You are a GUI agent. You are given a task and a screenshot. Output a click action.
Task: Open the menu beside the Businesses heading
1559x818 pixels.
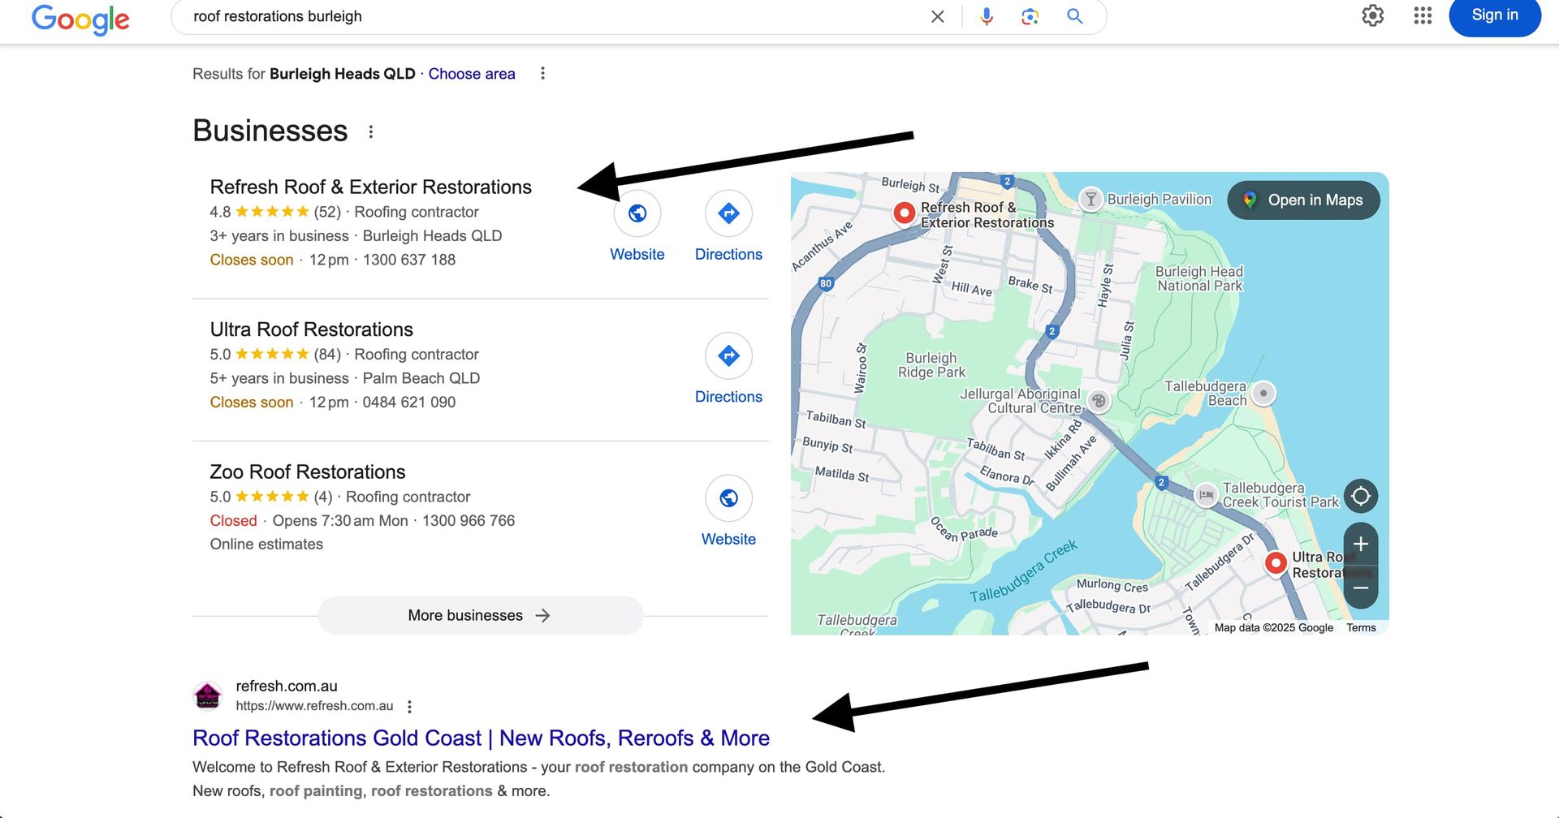click(x=371, y=131)
